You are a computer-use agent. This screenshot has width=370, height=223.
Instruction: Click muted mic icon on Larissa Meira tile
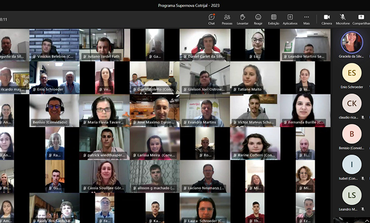(135, 155)
